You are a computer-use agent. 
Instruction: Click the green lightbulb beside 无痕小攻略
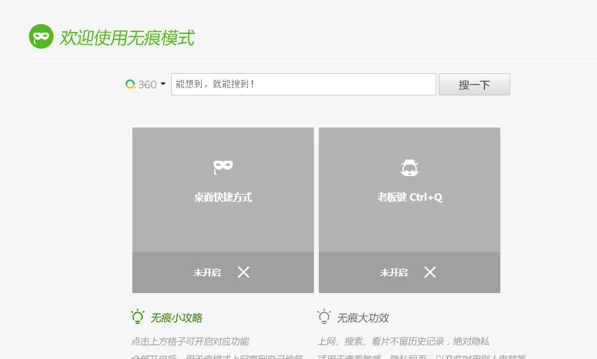[x=138, y=317]
